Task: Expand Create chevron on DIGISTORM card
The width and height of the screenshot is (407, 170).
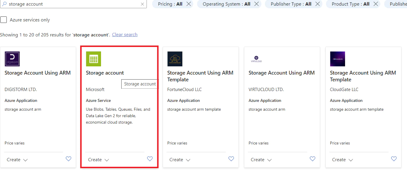Action: coord(25,160)
